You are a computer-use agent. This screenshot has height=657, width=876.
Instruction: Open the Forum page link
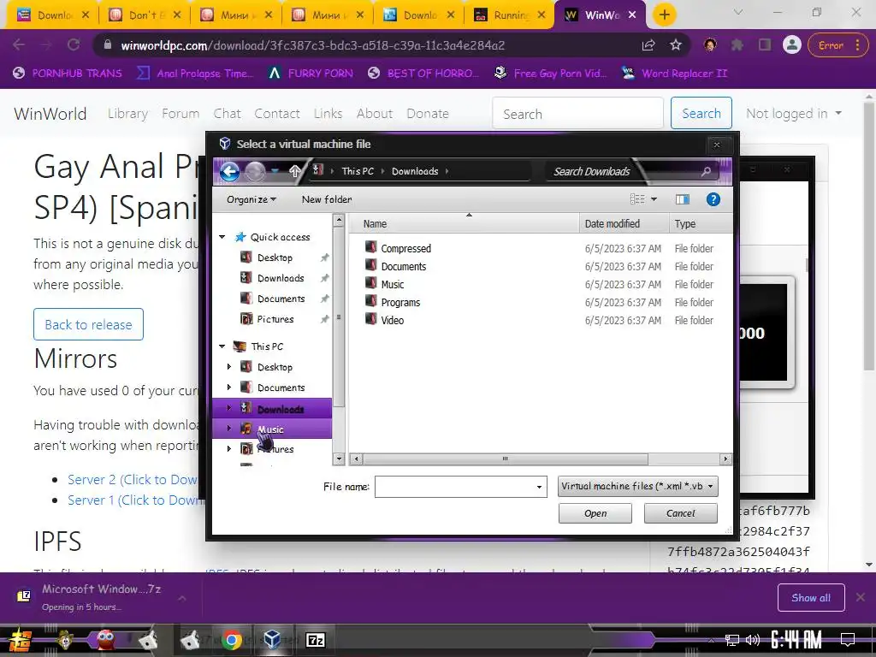pyautogui.click(x=181, y=114)
